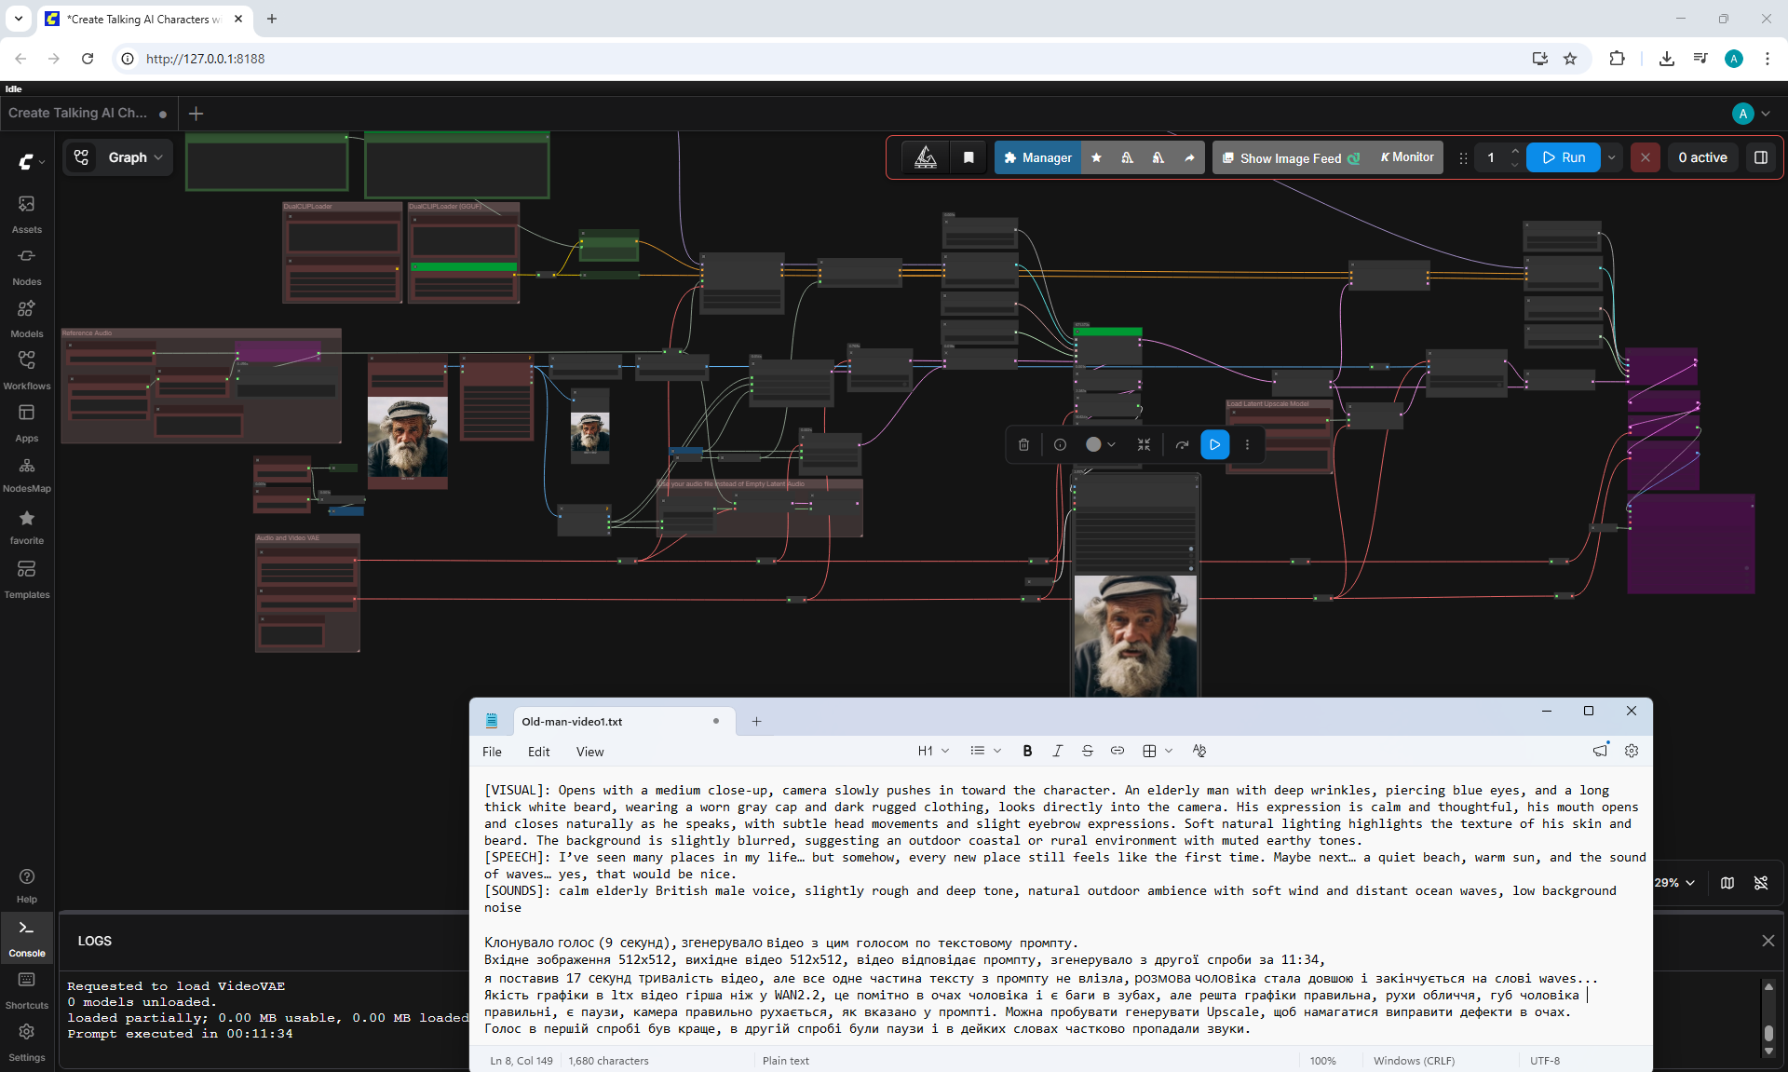Expand the H1 heading dropdown in Notepad
This screenshot has height=1072, width=1788.
[933, 751]
